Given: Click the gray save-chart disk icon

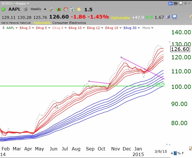Looking at the screenshot, I should tap(181, 3).
